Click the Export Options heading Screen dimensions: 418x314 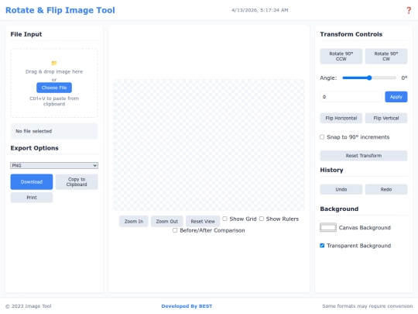click(x=34, y=148)
